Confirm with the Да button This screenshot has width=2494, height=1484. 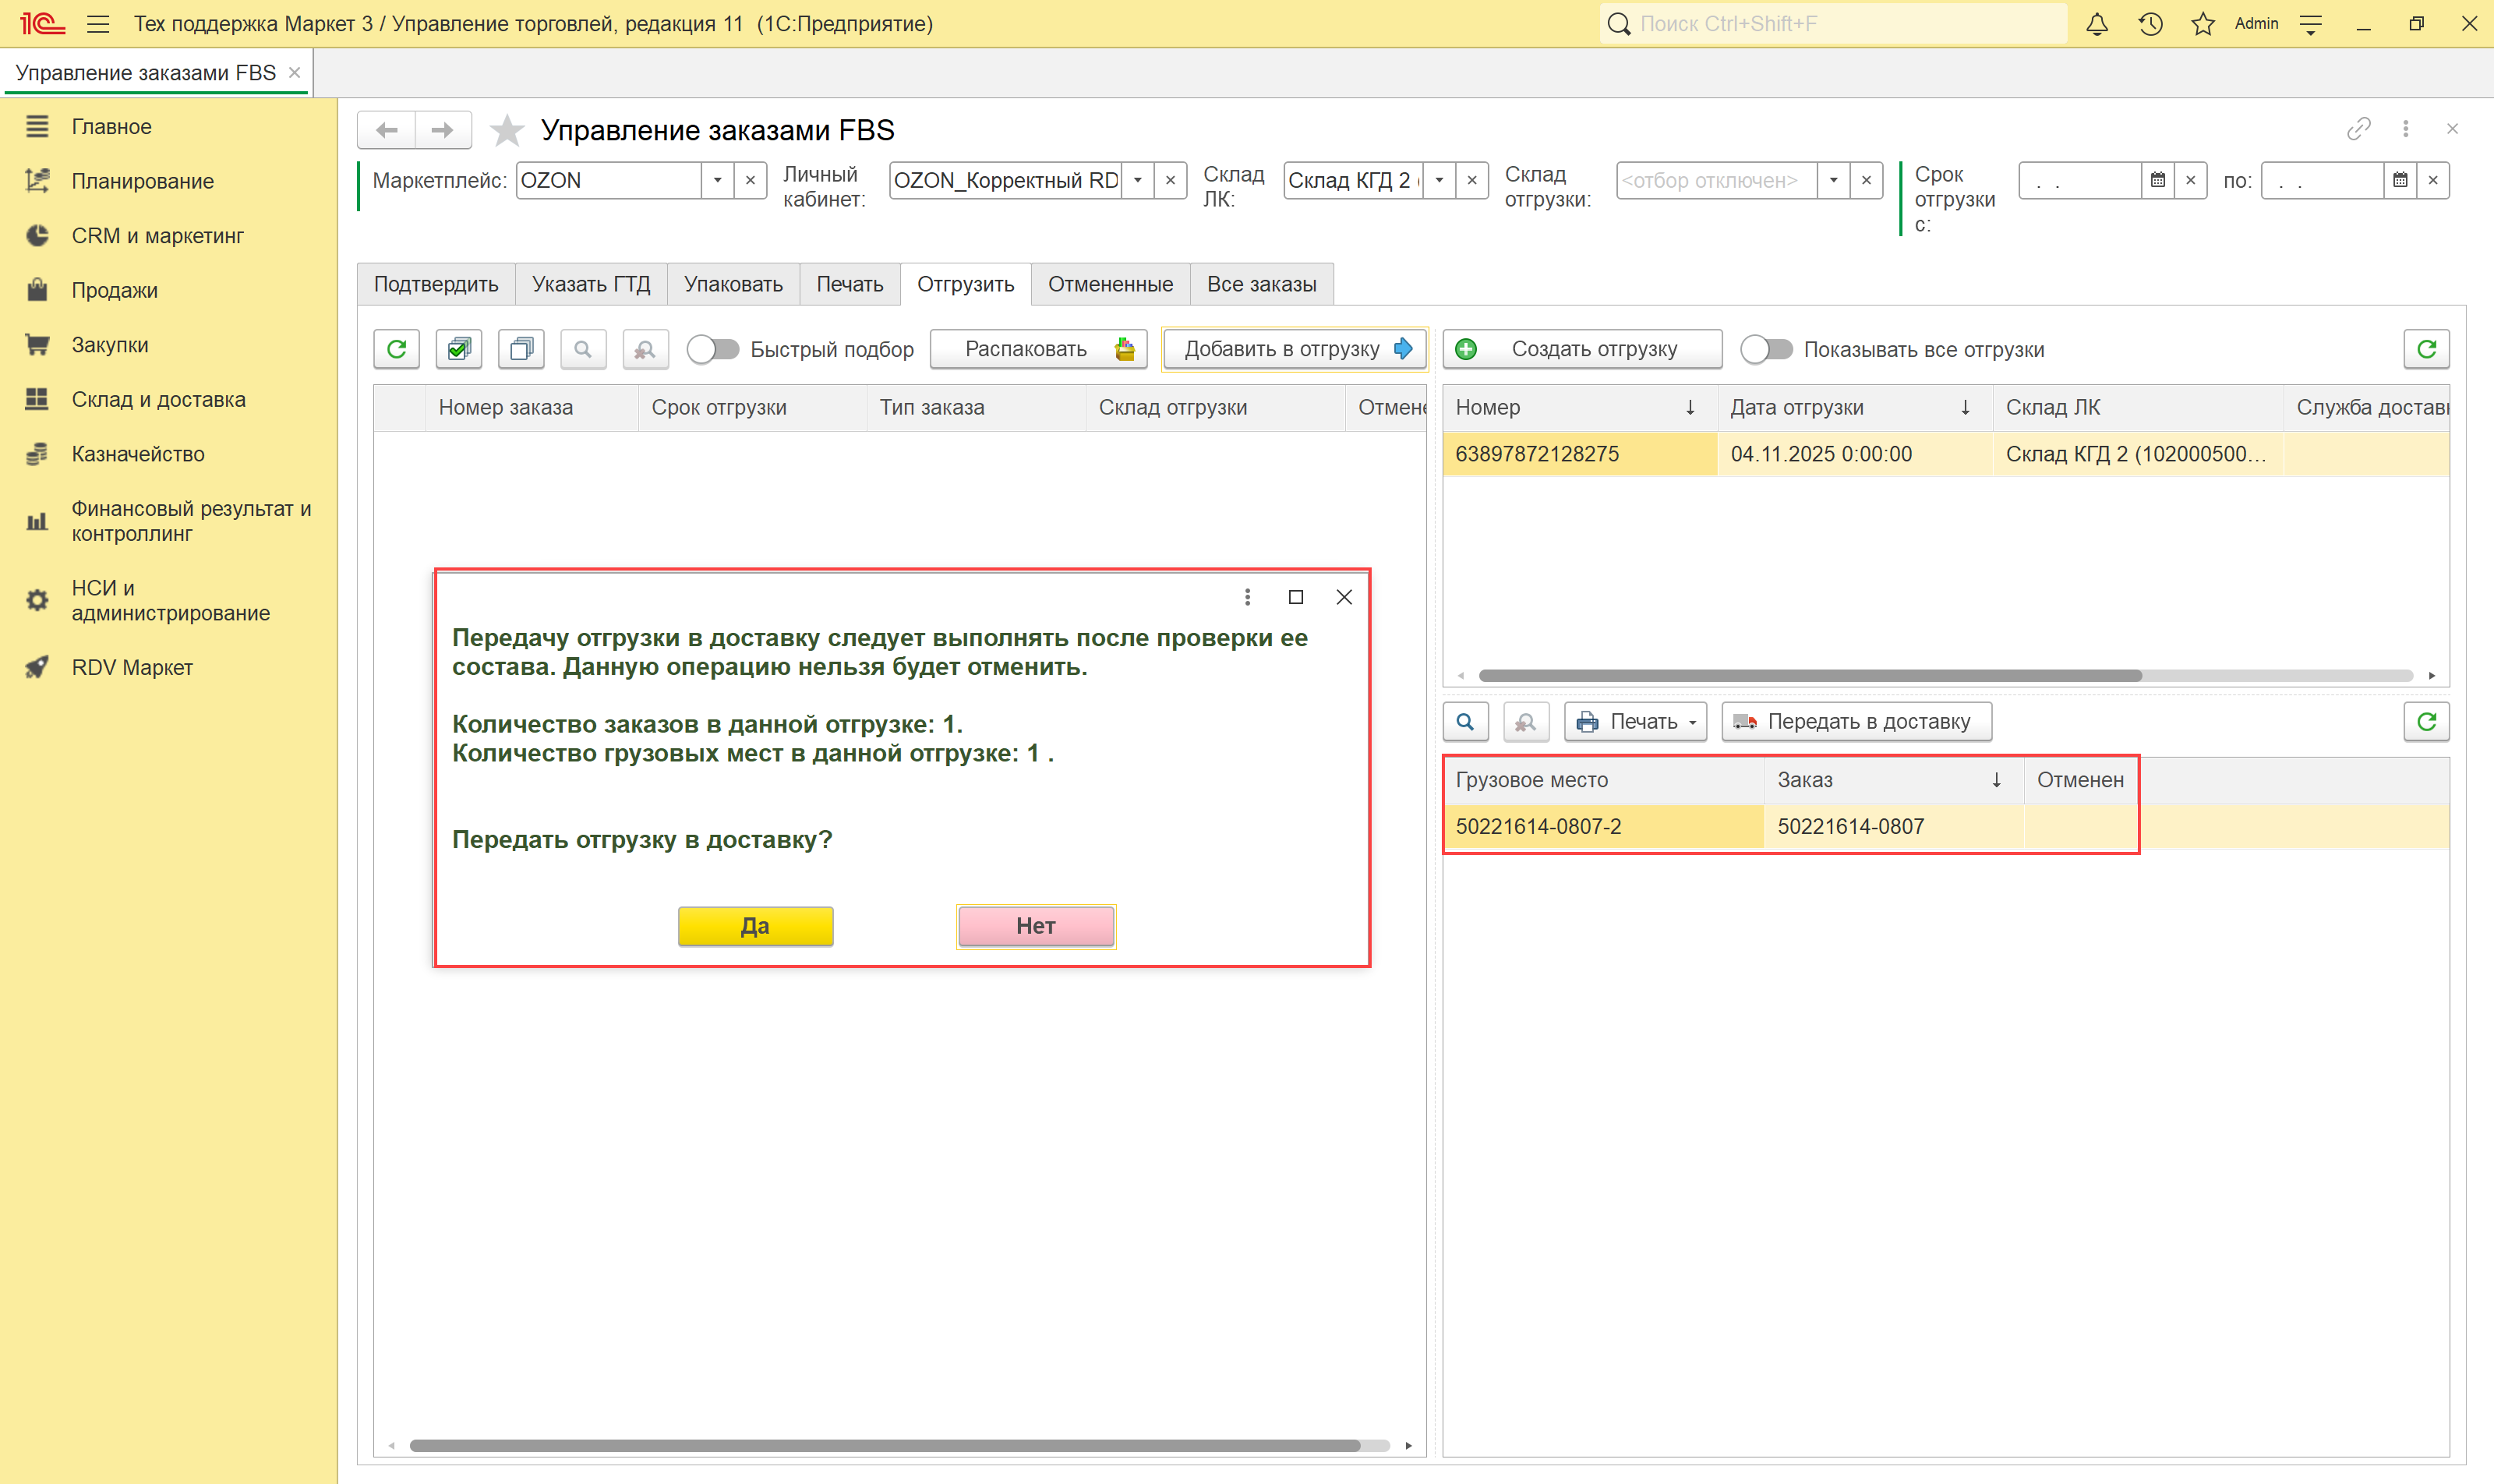[755, 926]
